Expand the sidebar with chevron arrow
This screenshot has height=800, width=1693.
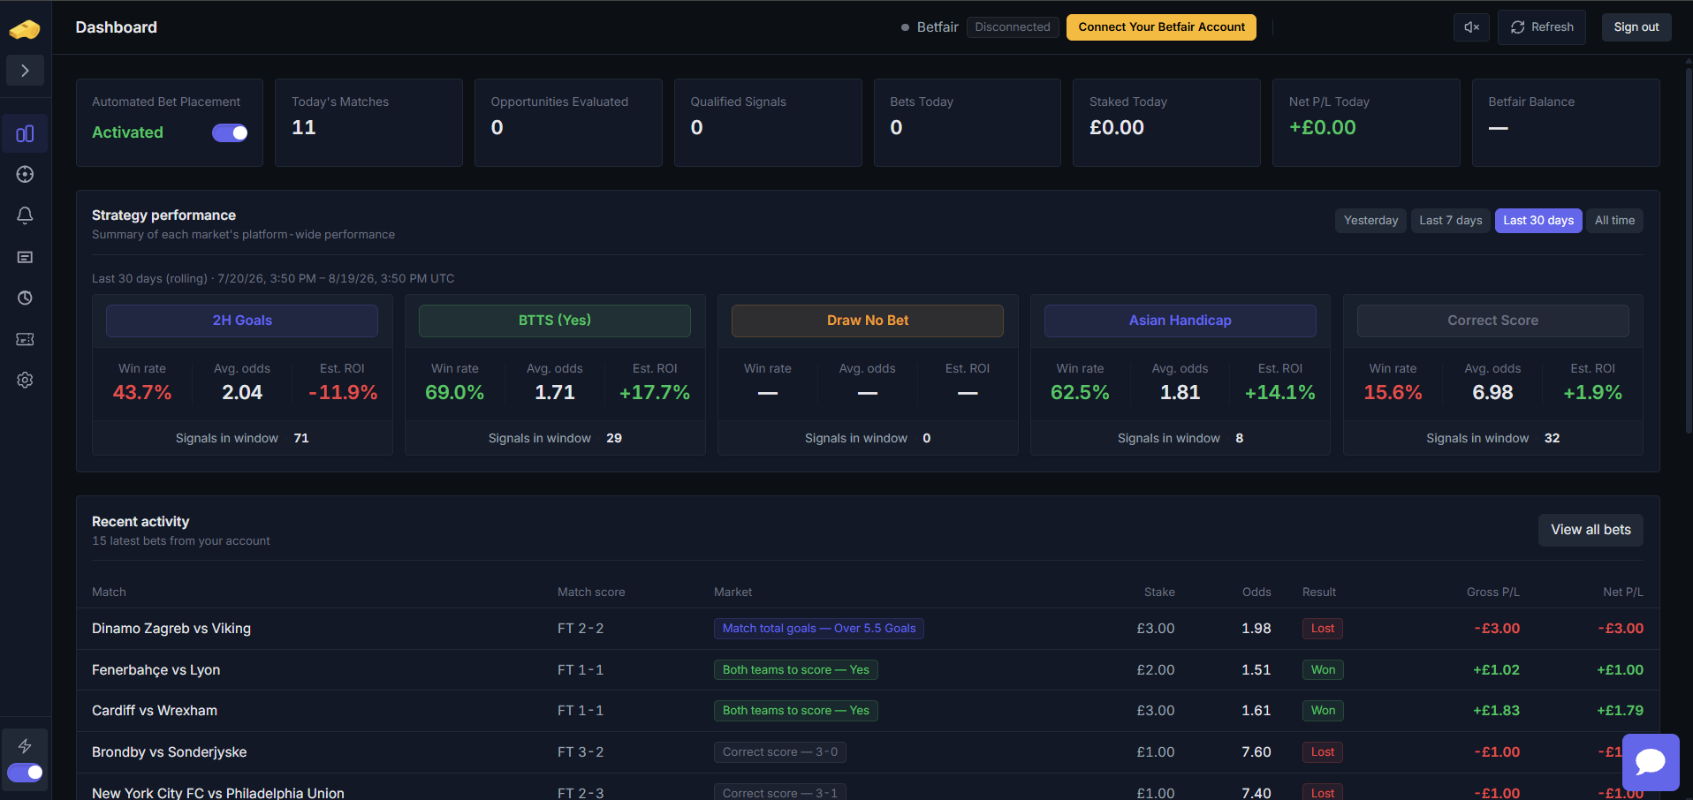[25, 71]
